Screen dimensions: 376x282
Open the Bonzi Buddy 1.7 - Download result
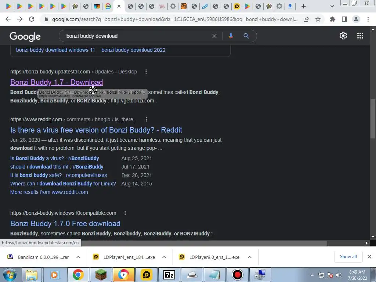pos(57,82)
